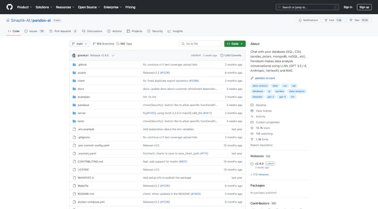Select the data-science topic tag
378x209 pixels.
(260, 85)
